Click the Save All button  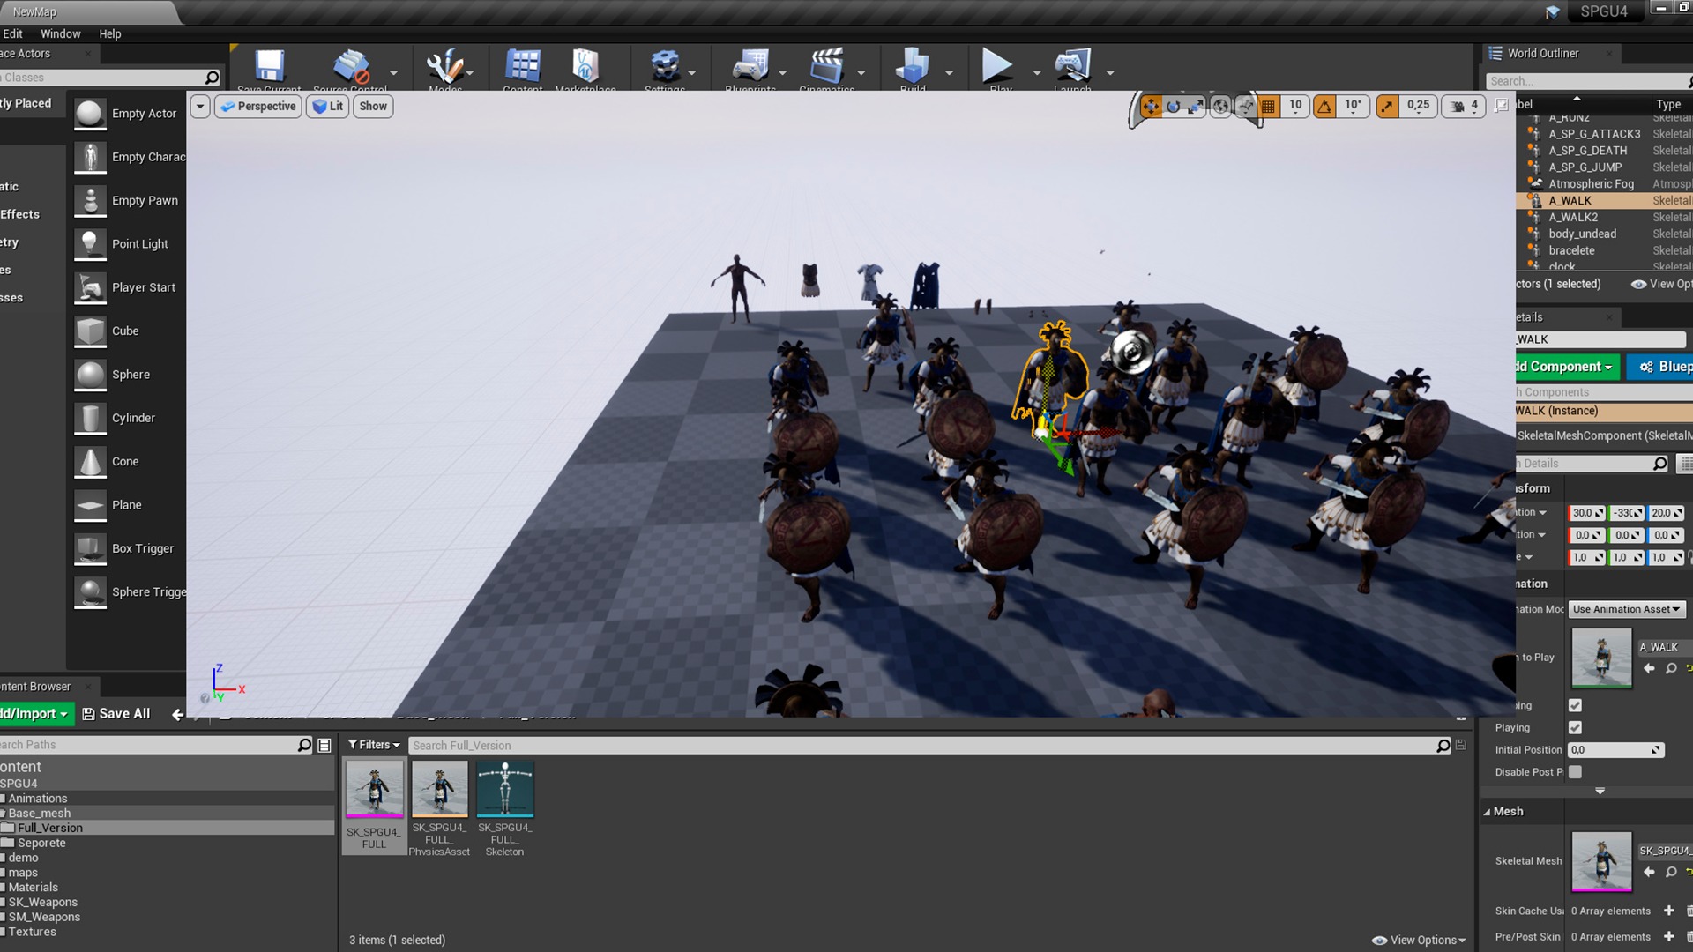(116, 714)
